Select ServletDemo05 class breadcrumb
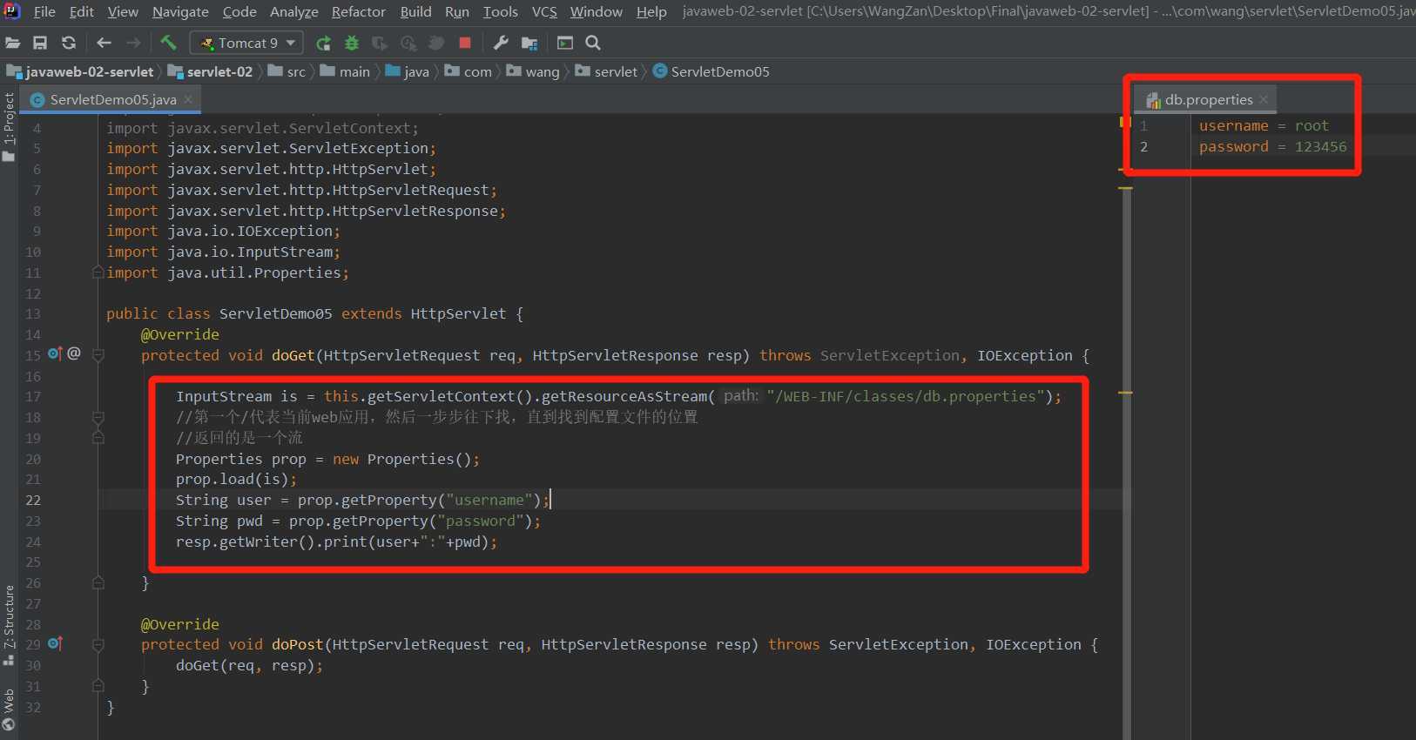This screenshot has width=1416, height=740. tap(711, 71)
